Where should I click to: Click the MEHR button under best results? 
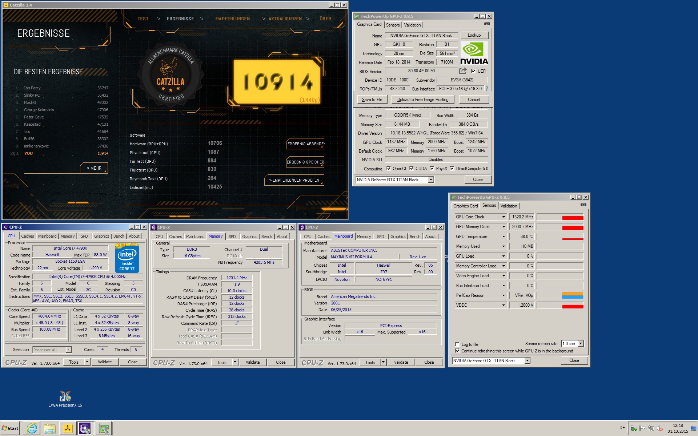[94, 168]
